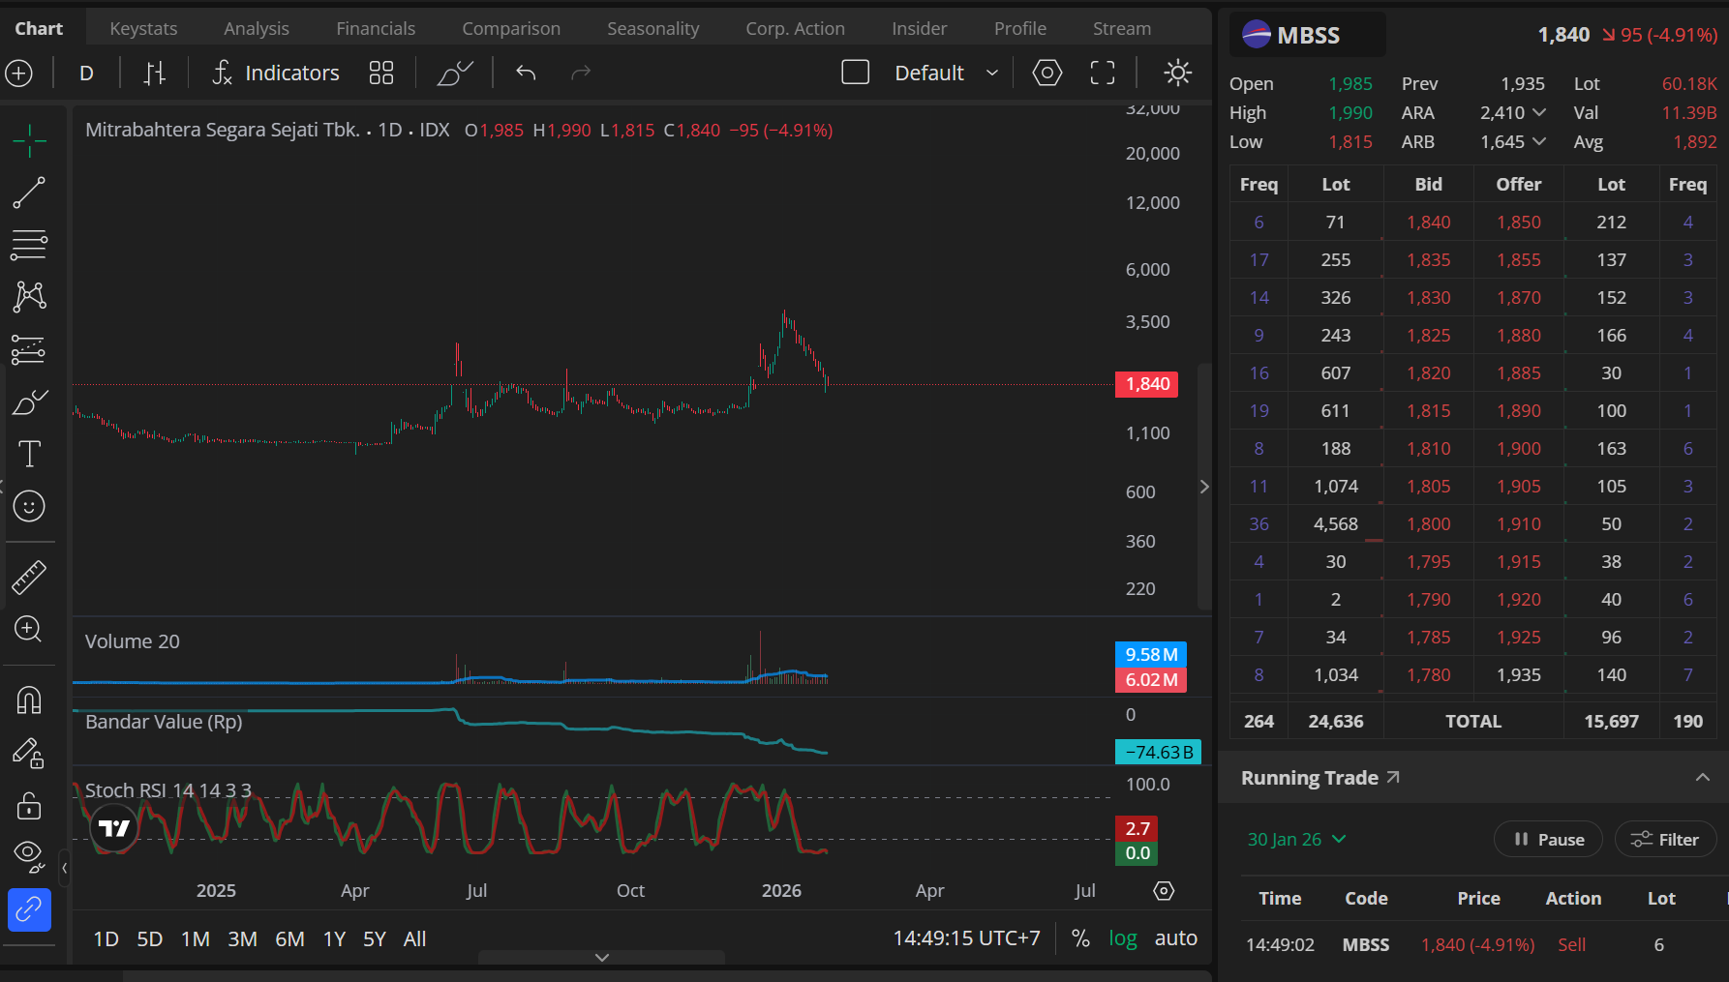Undo the last chart action

(x=526, y=73)
